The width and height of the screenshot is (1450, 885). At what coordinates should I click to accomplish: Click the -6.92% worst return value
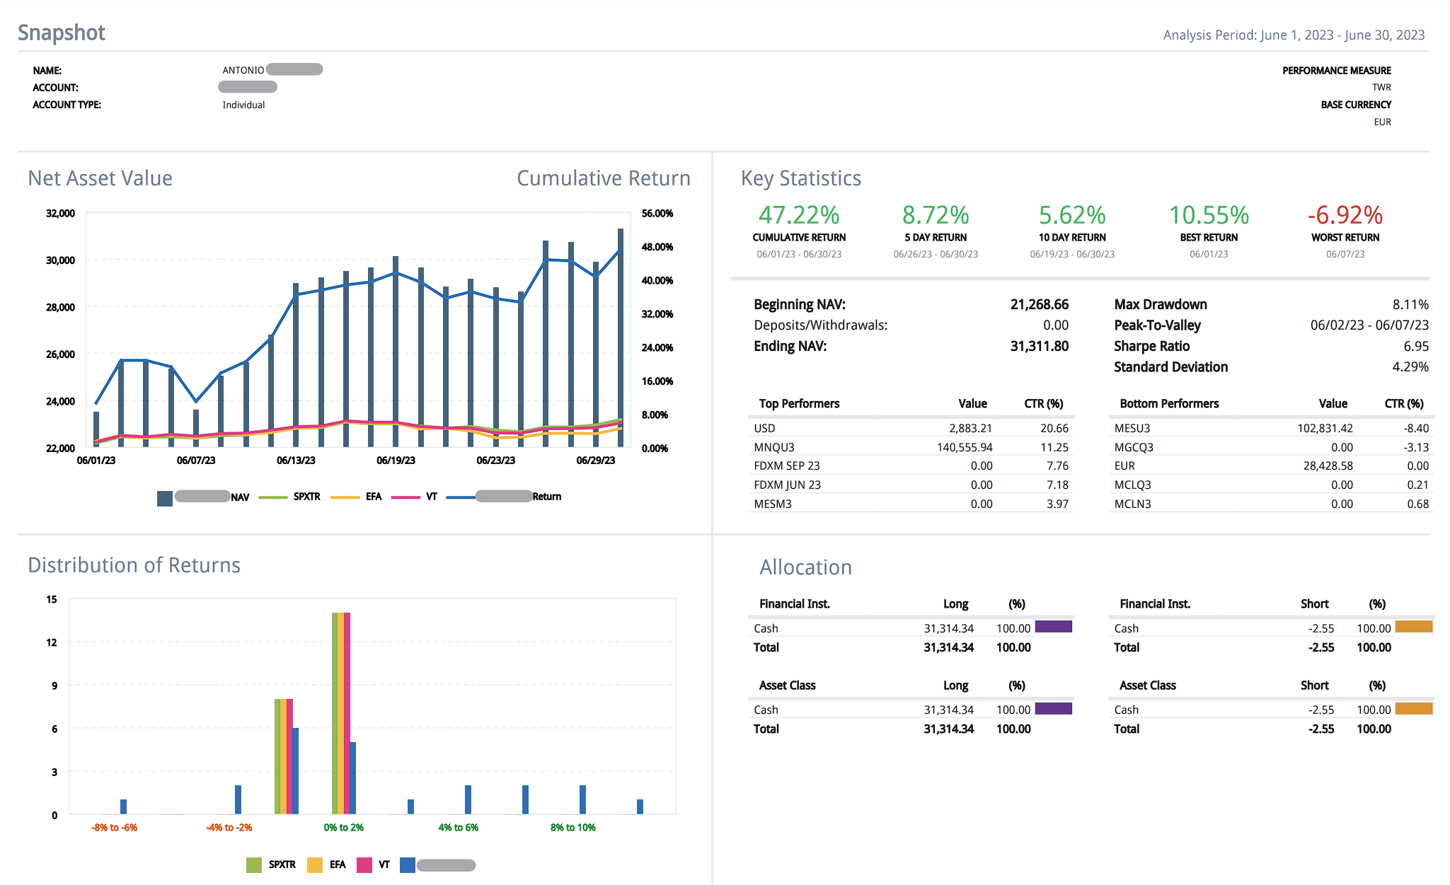[1345, 215]
